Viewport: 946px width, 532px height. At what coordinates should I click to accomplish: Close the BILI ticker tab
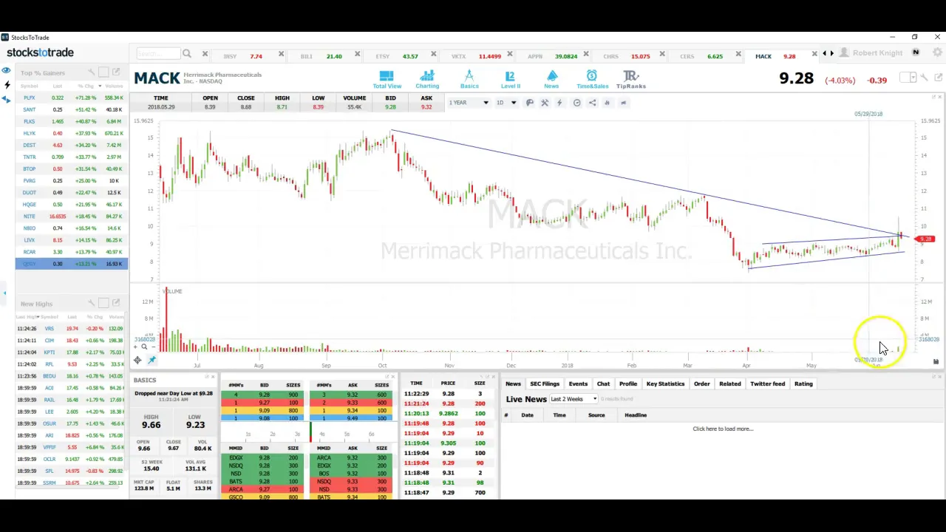point(357,54)
